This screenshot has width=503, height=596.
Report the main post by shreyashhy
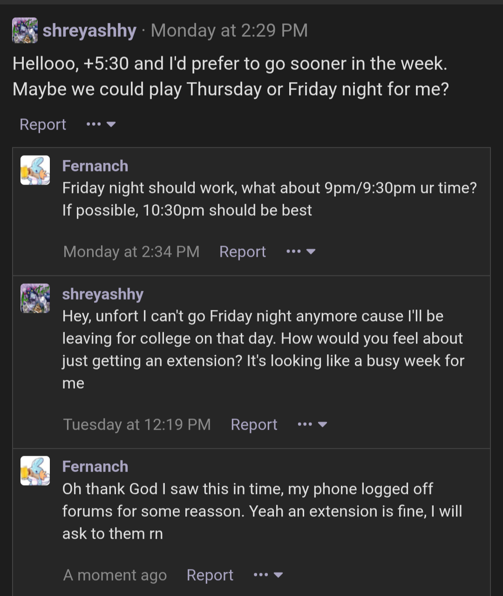43,124
